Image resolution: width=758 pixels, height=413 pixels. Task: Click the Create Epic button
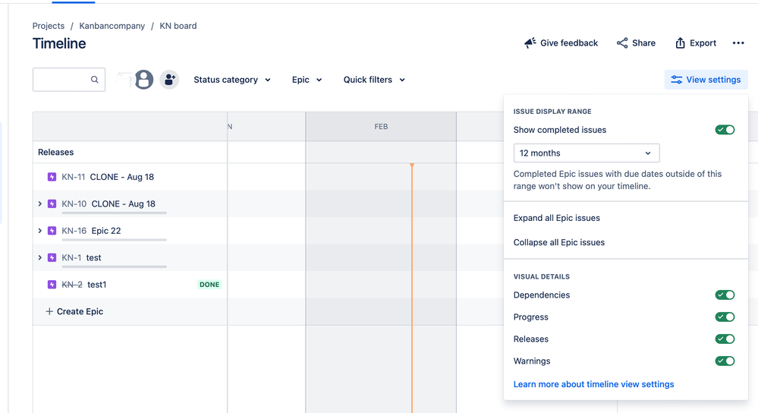point(74,311)
